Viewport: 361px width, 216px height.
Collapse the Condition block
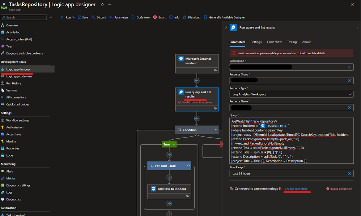tap(216, 130)
